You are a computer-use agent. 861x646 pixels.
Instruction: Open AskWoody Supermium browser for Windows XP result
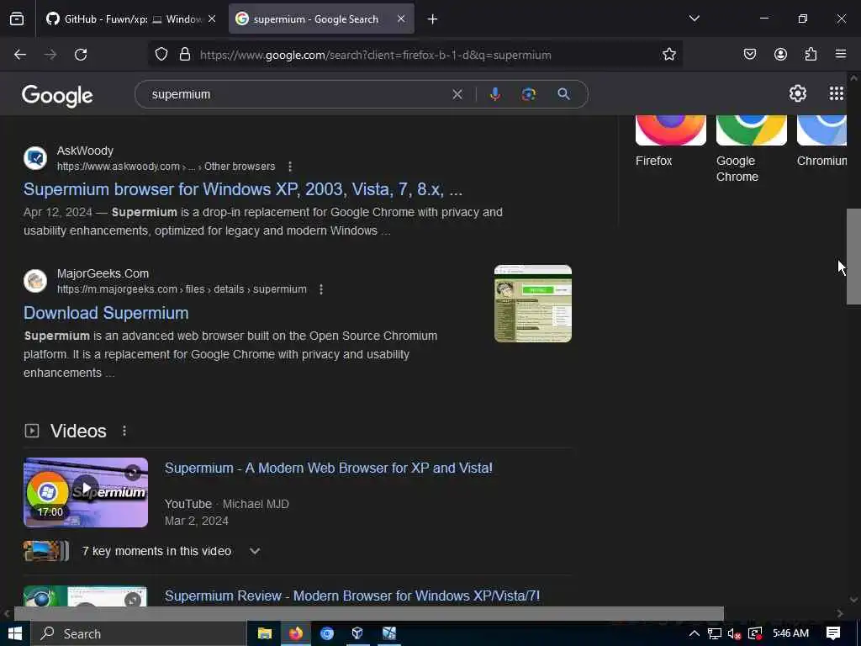coord(243,189)
